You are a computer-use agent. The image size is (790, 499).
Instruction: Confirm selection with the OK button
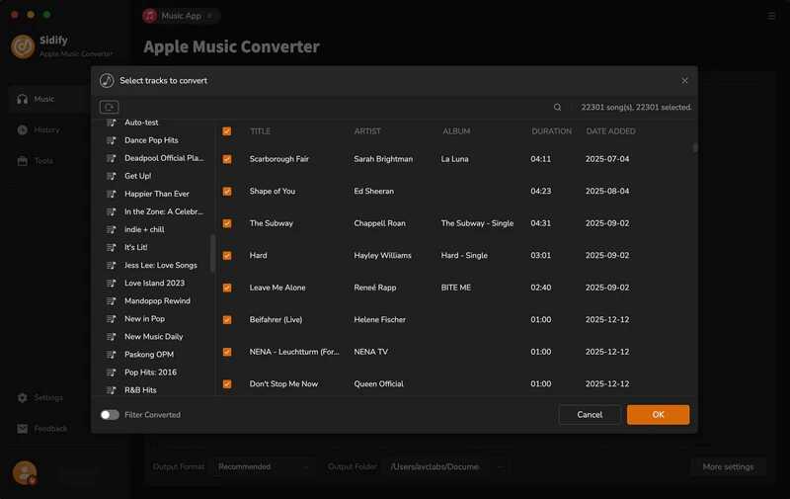click(x=658, y=414)
